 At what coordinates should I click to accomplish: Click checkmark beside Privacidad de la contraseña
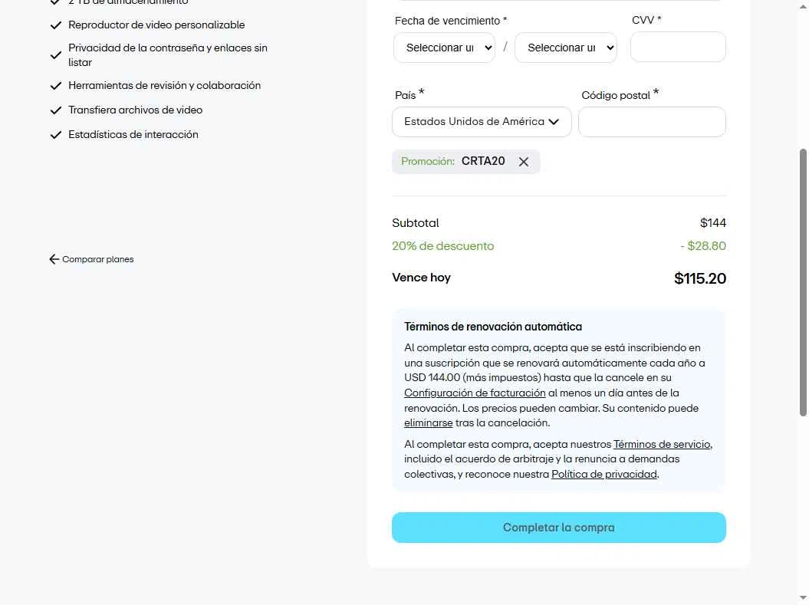point(55,55)
